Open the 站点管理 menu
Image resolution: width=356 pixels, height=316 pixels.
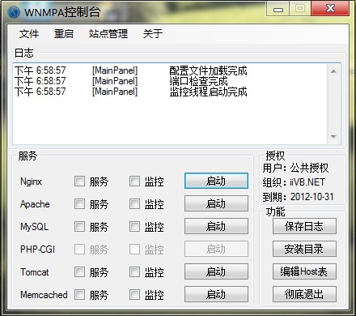108,34
